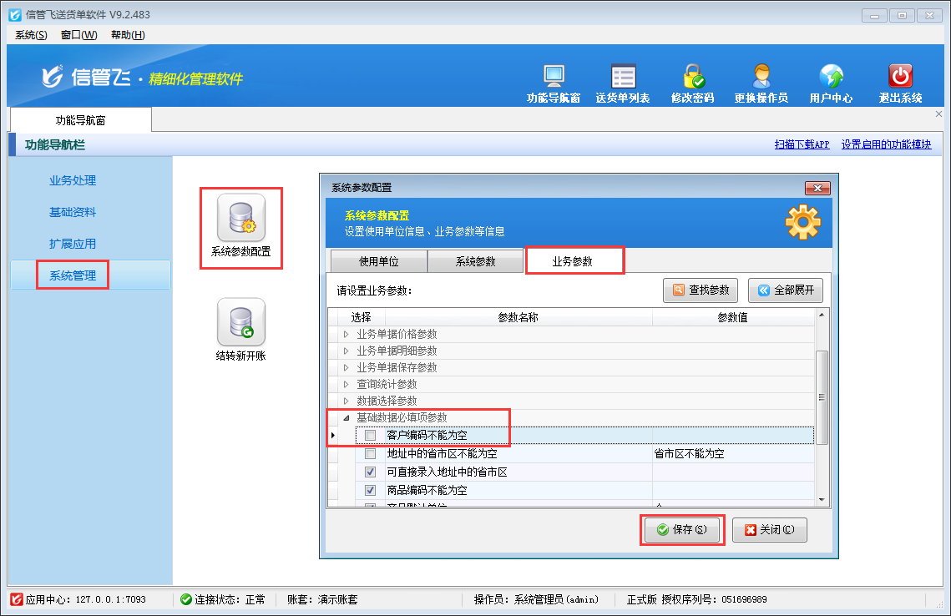Check the 客户编码不能为空 checkbox
This screenshot has width=951, height=616.
tap(371, 436)
